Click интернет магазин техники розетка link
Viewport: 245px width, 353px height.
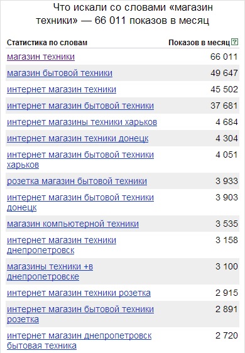pyautogui.click(x=79, y=293)
